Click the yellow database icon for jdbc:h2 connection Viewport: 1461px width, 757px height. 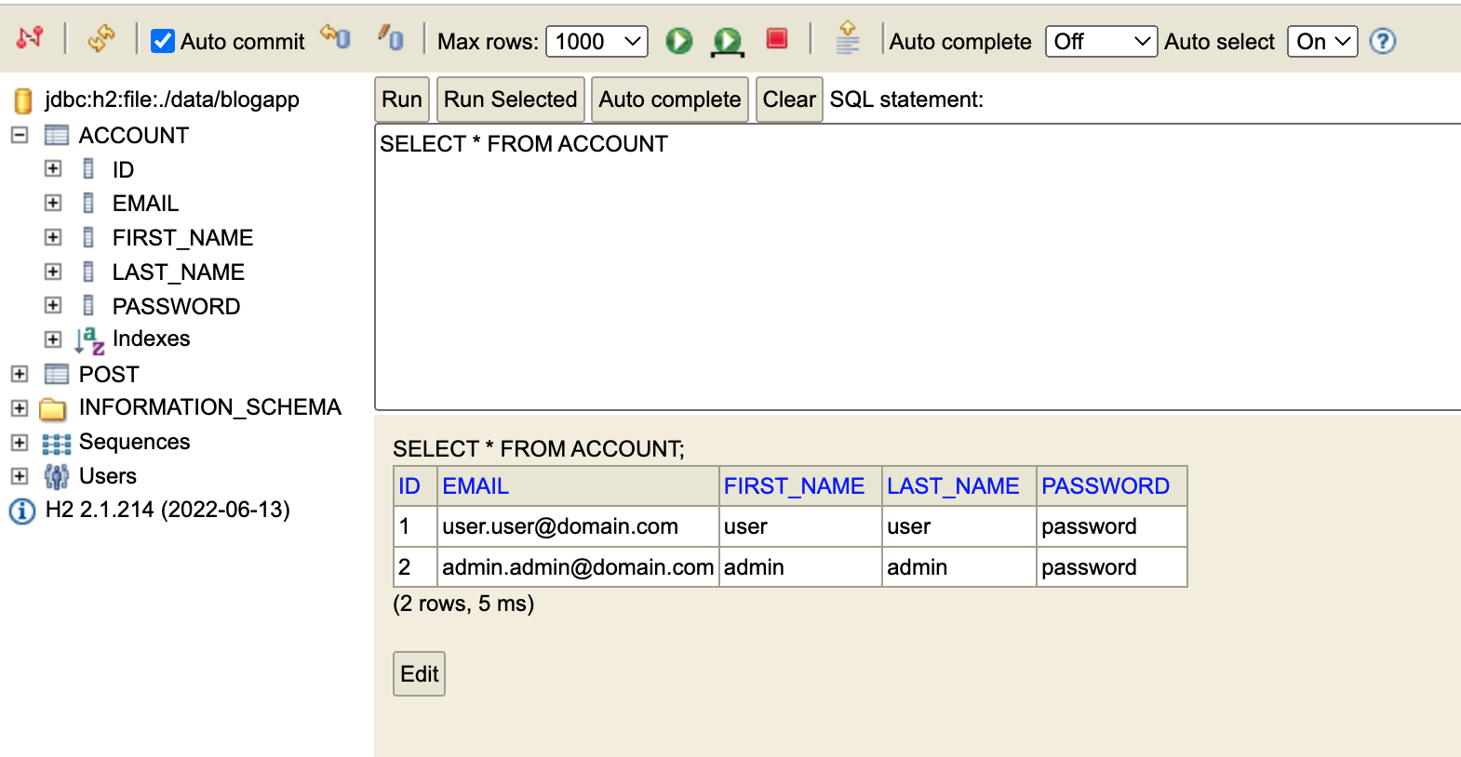point(23,100)
